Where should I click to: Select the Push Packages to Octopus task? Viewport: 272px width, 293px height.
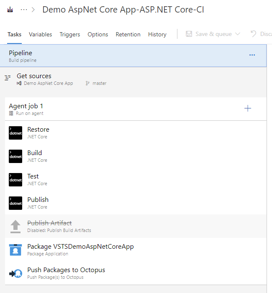coord(136,273)
